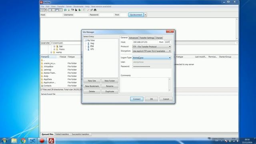Toggle the message log display icon
This screenshot has height=144, width=256.
click(50, 10)
